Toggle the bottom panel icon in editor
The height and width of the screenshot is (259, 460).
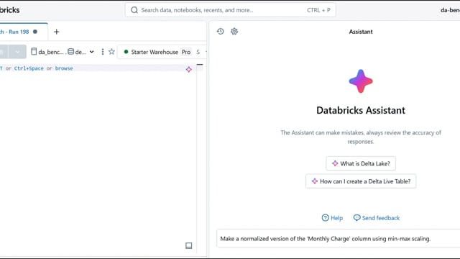188,245
